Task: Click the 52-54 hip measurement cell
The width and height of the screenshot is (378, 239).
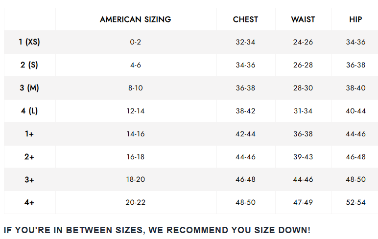Action: coord(355,202)
